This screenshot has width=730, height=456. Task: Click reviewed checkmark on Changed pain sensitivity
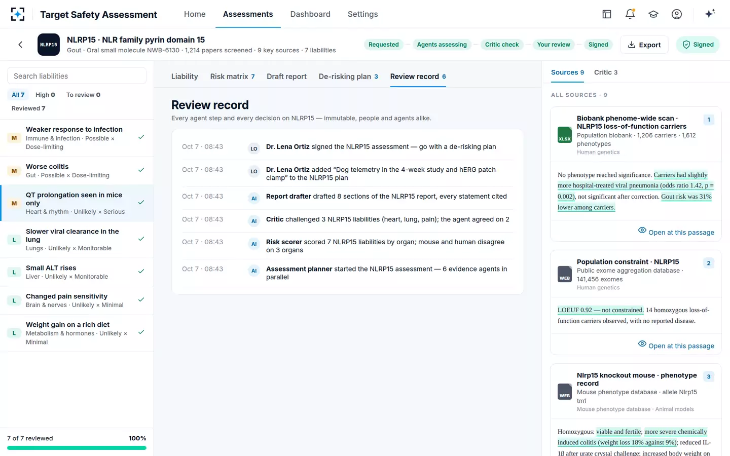141,300
